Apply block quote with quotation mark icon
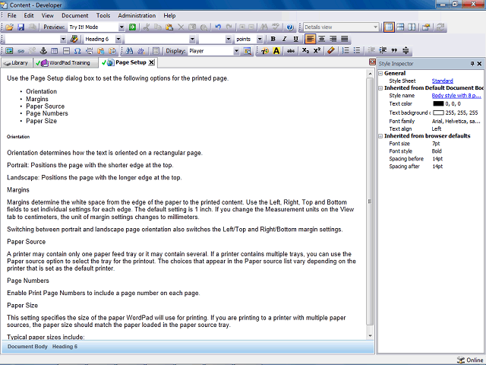486x365 pixels. 394,51
